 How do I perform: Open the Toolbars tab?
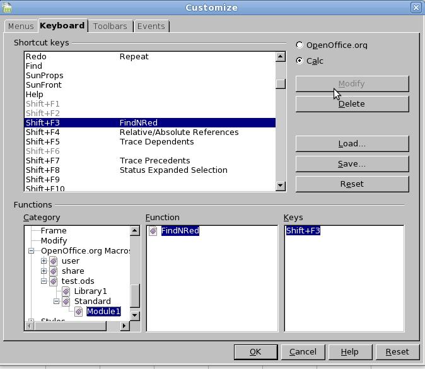110,26
